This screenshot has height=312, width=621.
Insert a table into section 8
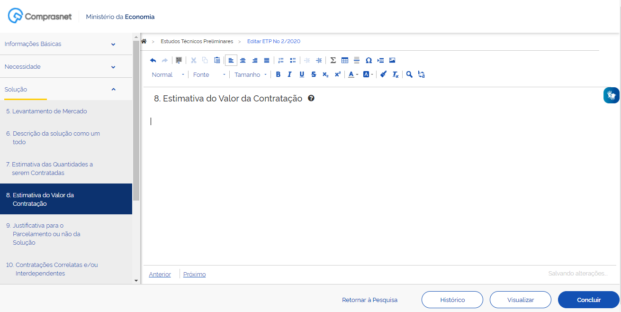[344, 60]
